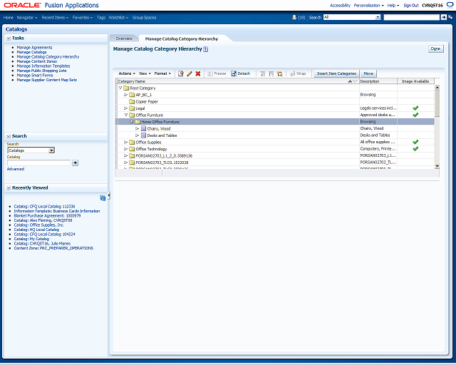Image resolution: width=456 pixels, height=365 pixels.
Task: Click the table vertical scrollbar thumb
Action: coord(437,103)
